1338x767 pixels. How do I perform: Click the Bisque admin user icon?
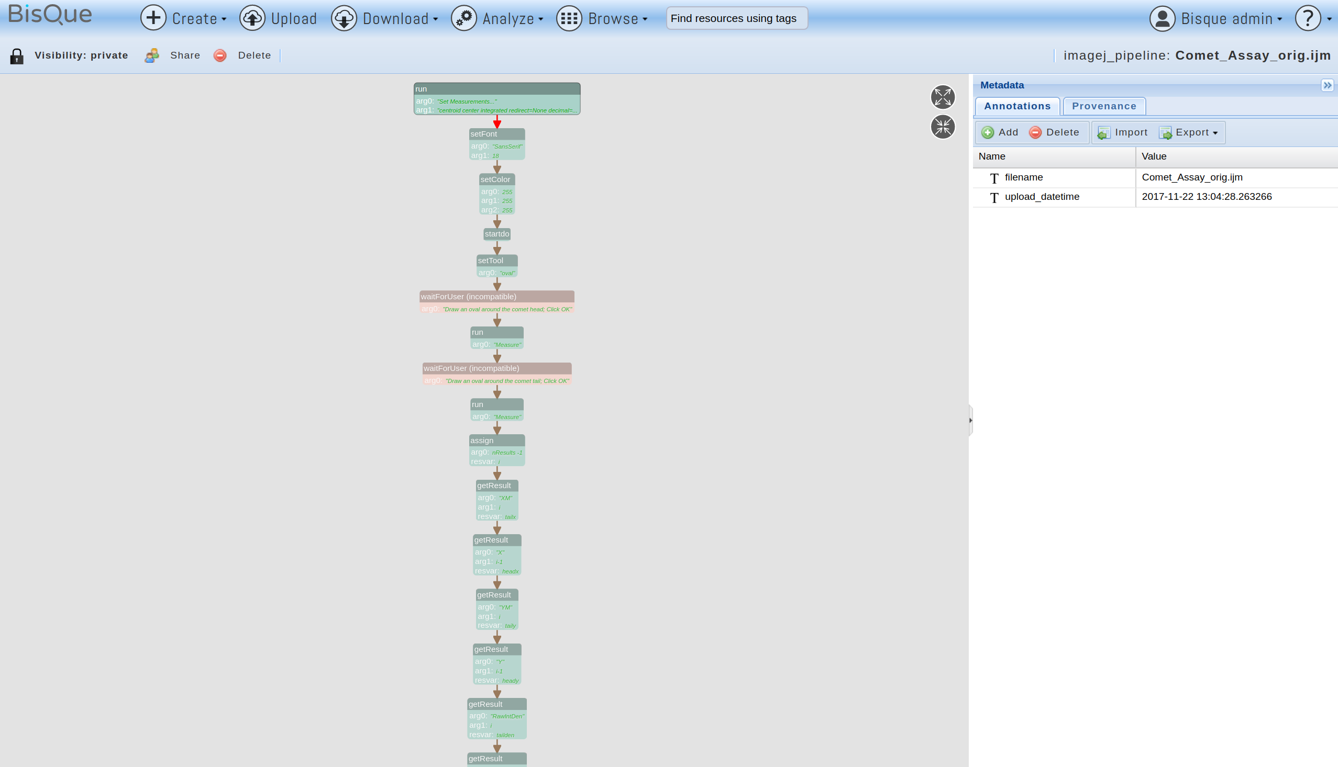pyautogui.click(x=1162, y=18)
